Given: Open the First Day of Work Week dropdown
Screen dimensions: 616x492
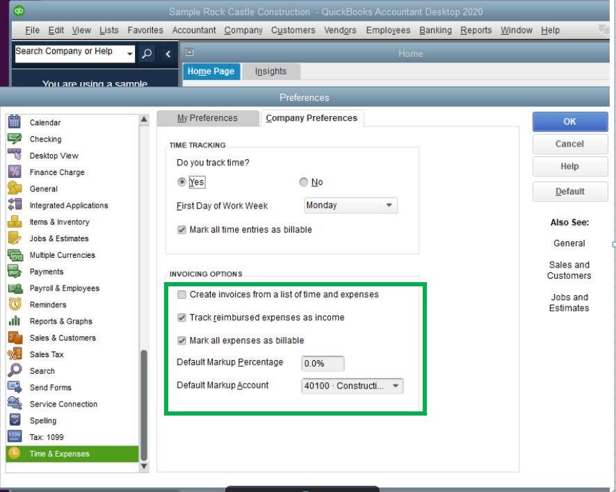Looking at the screenshot, I should tap(350, 206).
